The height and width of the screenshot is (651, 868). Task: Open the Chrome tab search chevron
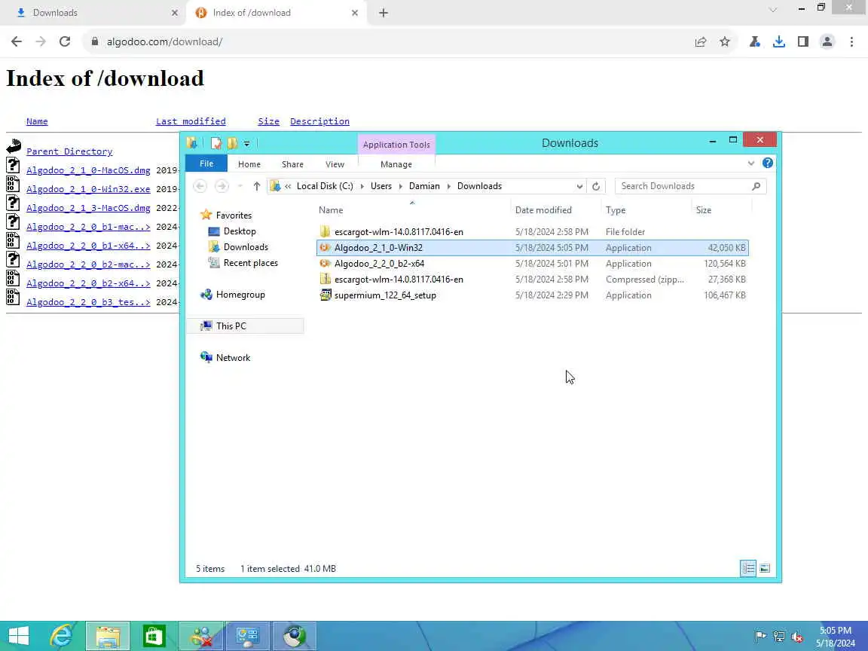773,9
